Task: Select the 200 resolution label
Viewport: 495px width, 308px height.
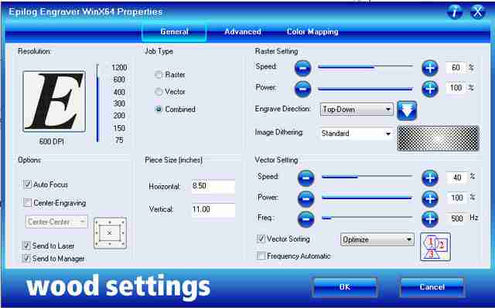Action: tap(119, 116)
